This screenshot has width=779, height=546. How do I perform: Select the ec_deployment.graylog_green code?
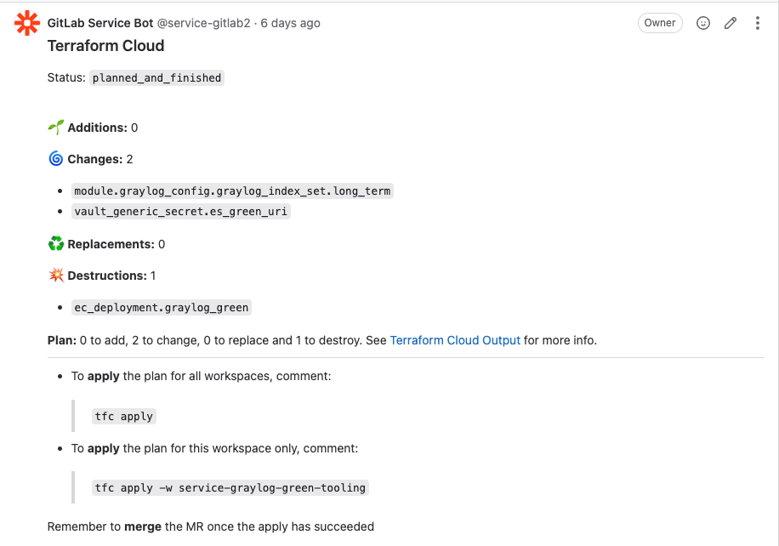click(161, 308)
